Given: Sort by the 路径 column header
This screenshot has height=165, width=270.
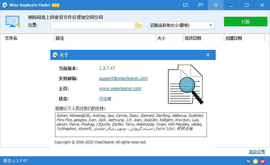Looking at the screenshot, I should [60, 38].
